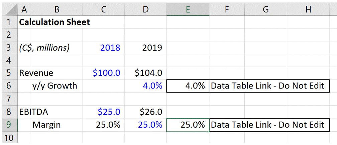The height and width of the screenshot is (145, 337).
Task: Click the Data Table Link note in row 6
Action: [267, 86]
